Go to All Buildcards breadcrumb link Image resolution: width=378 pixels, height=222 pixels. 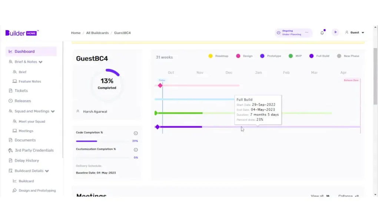point(97,33)
